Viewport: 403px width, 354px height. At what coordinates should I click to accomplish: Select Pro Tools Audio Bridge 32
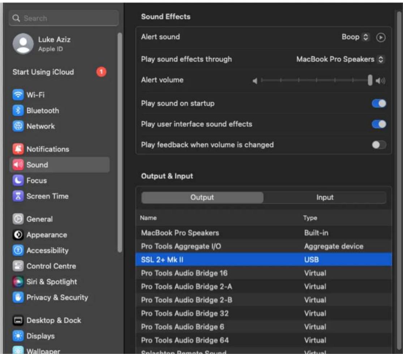tap(264, 313)
